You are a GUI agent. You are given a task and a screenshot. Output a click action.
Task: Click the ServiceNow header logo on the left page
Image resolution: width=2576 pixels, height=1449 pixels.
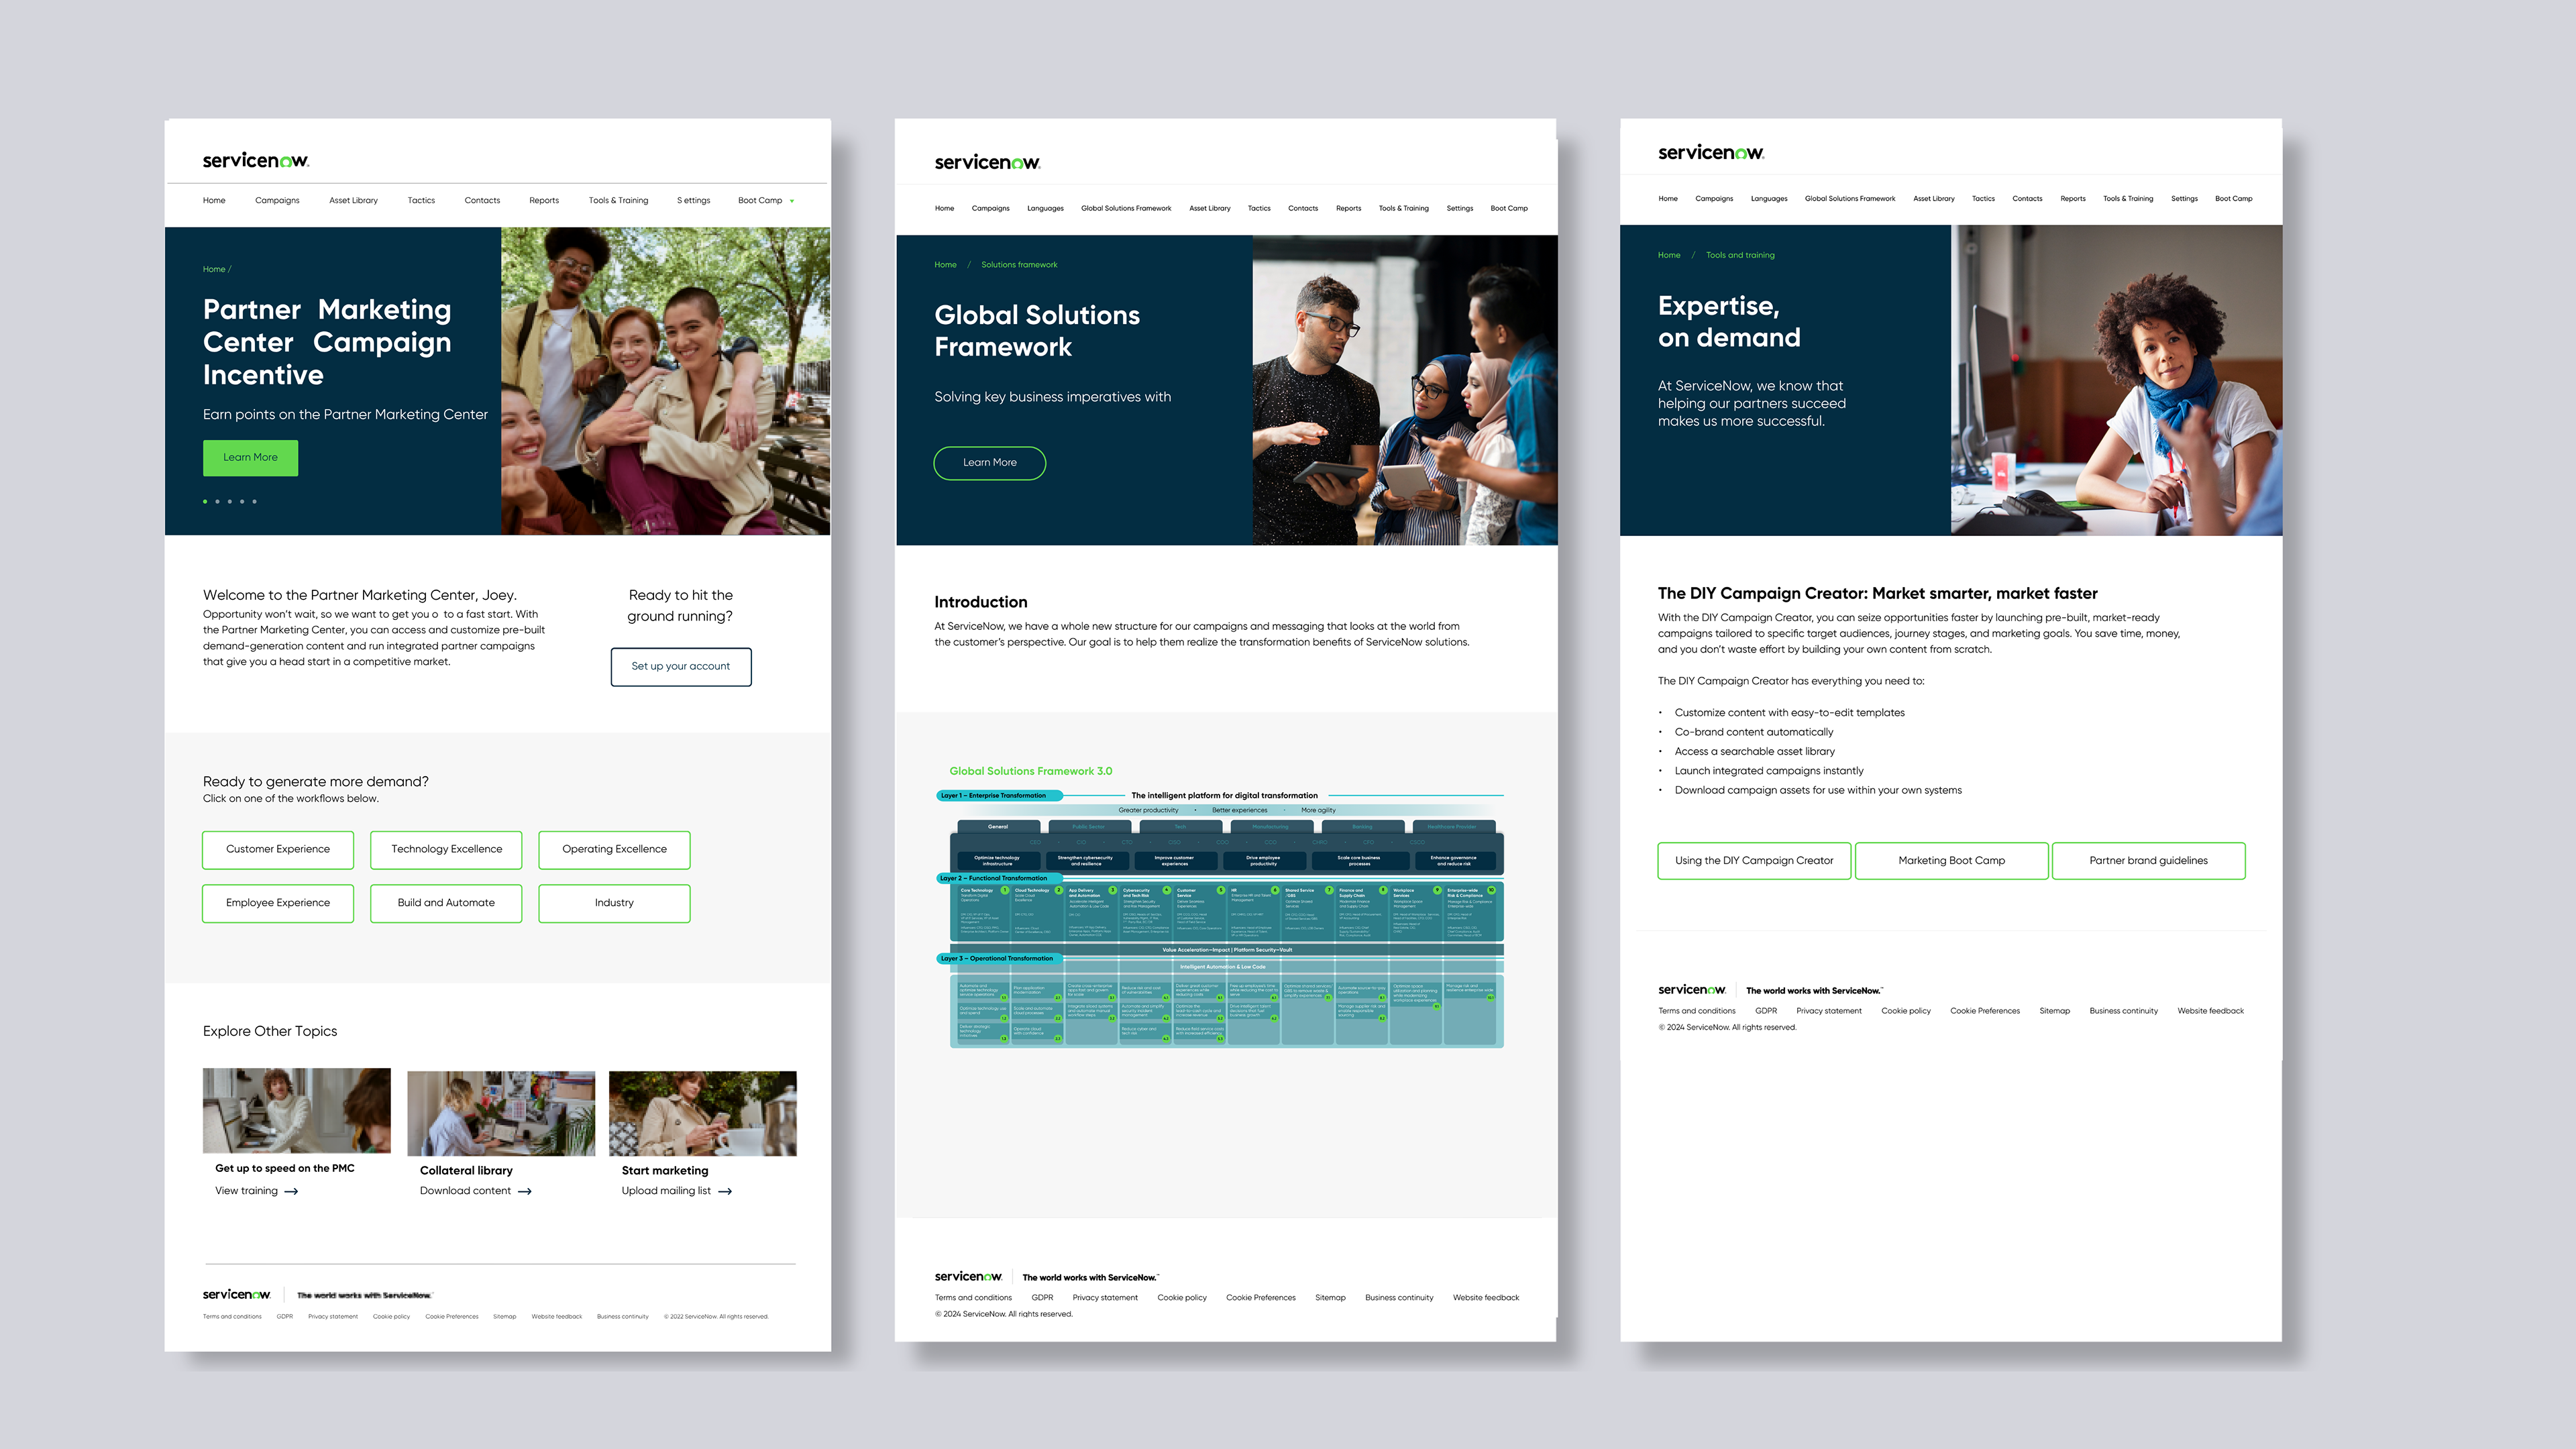256,160
